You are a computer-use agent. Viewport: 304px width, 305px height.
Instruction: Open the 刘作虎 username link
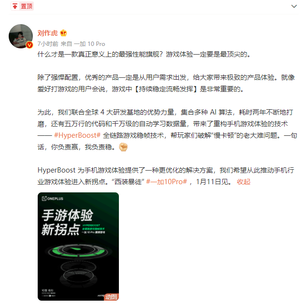[48, 33]
